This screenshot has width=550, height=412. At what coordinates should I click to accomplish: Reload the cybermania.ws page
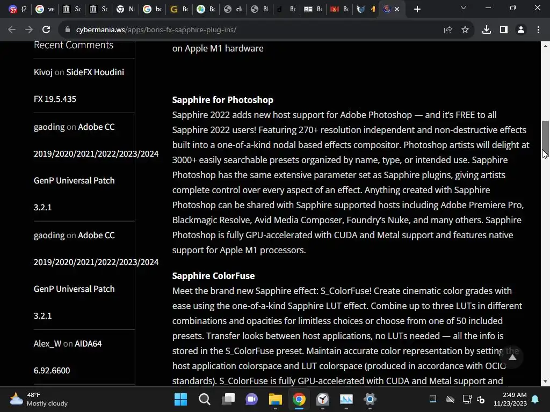pyautogui.click(x=46, y=30)
